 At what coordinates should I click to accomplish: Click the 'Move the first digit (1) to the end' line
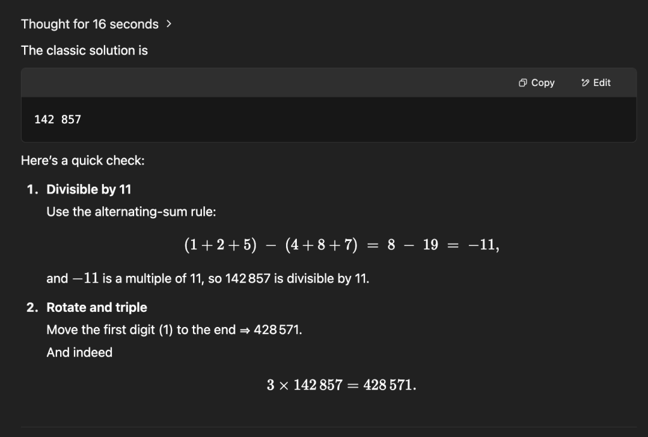pos(174,329)
